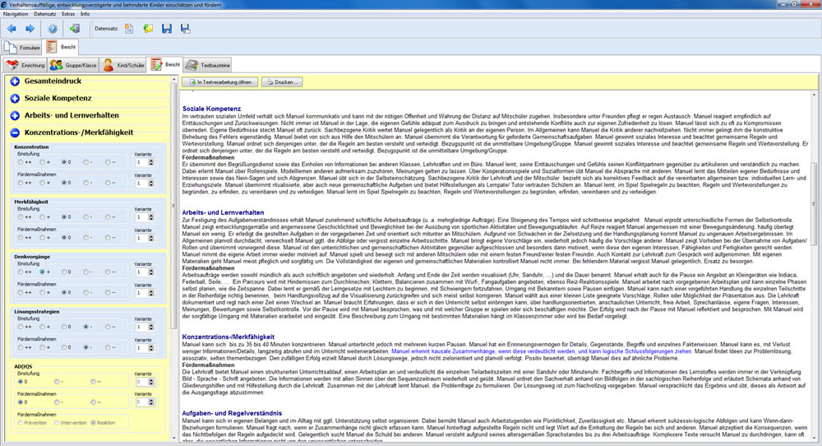The width and height of the screenshot is (822, 446).
Task: Set Denkvorgänge Einstufung to 0
Action: click(x=63, y=272)
